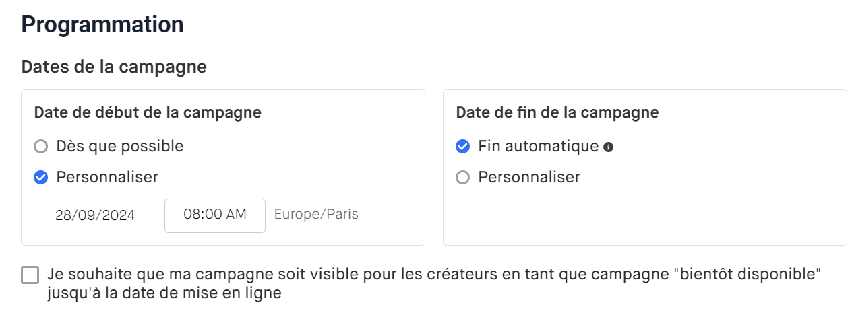
Task: Enable the "bientôt disponible" visibility checkbox
Action: [30, 275]
